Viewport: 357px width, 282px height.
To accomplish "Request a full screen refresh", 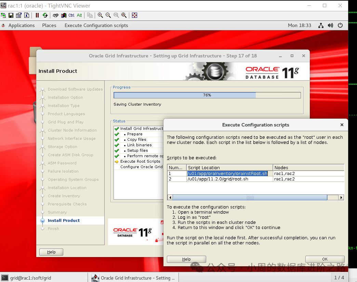I will pyautogui.click(x=45, y=15).
